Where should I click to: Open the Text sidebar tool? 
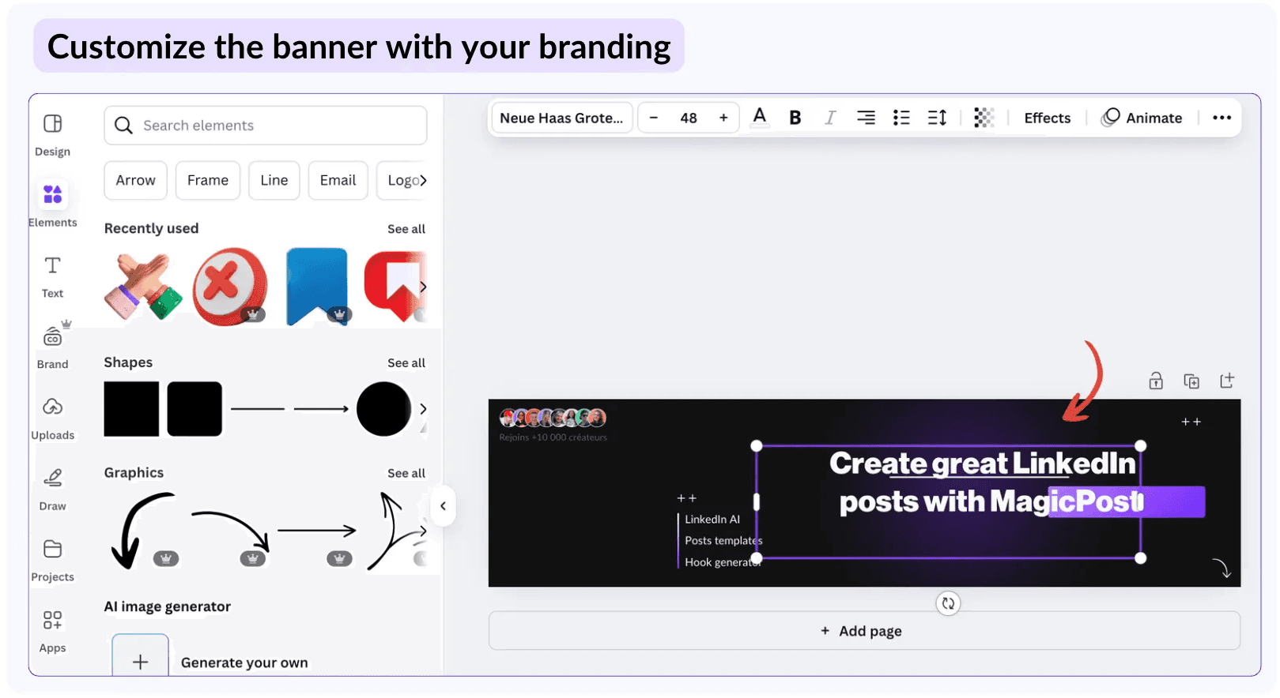[53, 276]
